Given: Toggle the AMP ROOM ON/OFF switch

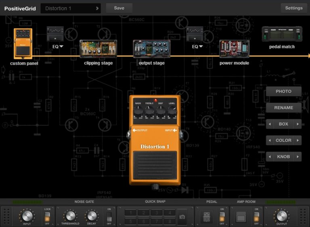Looking at the screenshot, I should [256, 216].
